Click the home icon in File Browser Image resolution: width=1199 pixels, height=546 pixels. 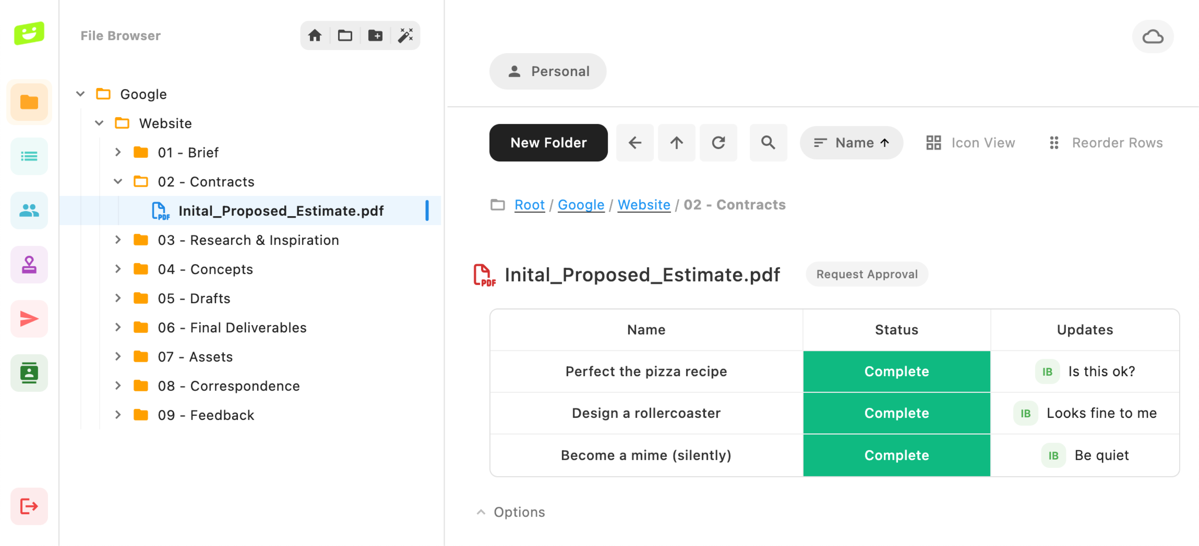(315, 35)
